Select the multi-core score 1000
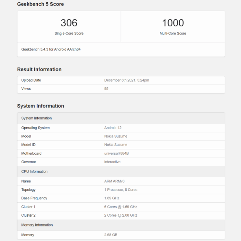 [173, 23]
